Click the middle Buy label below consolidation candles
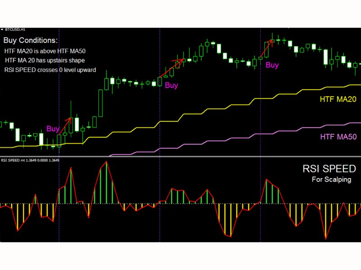Viewport: 361px width, 270px height. click(171, 85)
